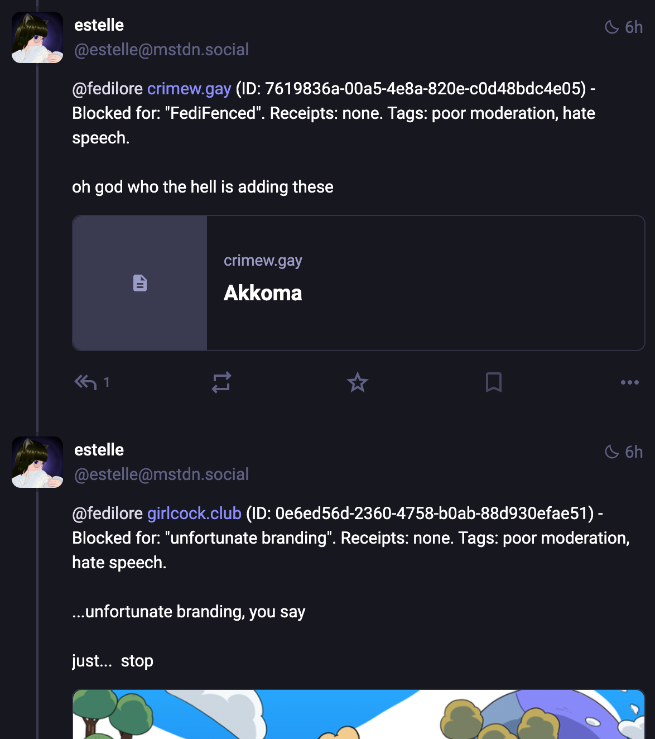The image size is (655, 739).
Task: Click estelle's avatar on first post
Action: pos(37,37)
